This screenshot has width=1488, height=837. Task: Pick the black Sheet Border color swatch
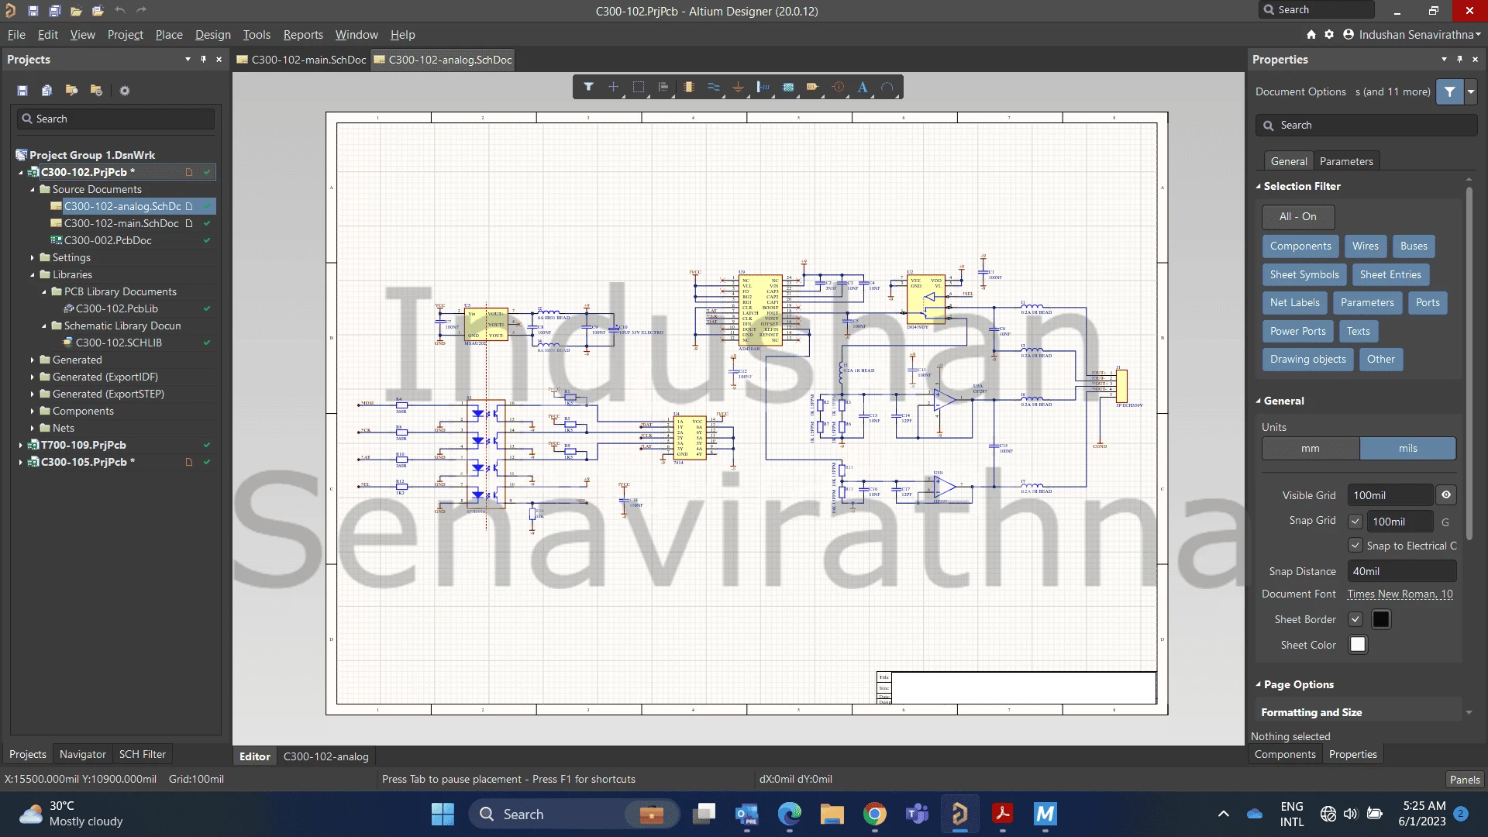click(1380, 619)
